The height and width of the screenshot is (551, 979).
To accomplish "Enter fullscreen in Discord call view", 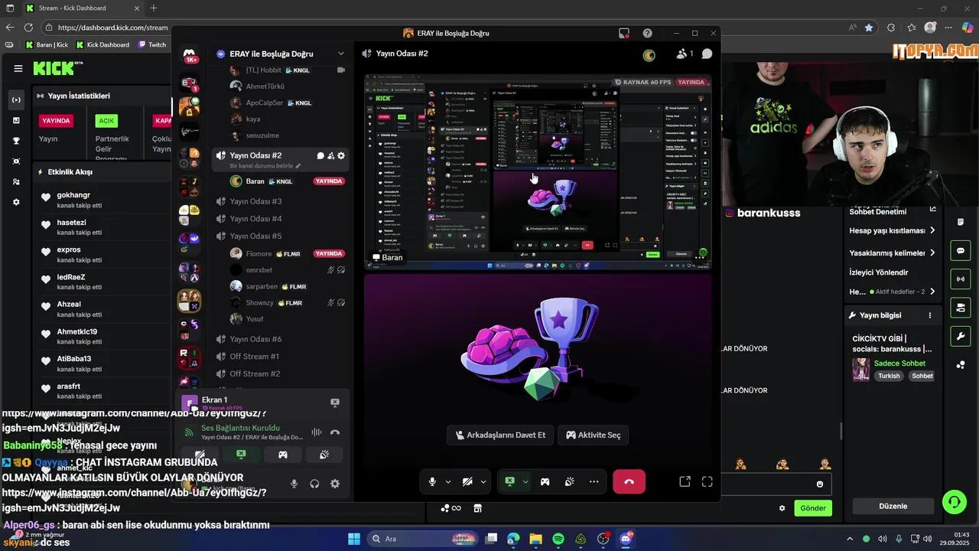I will [707, 481].
